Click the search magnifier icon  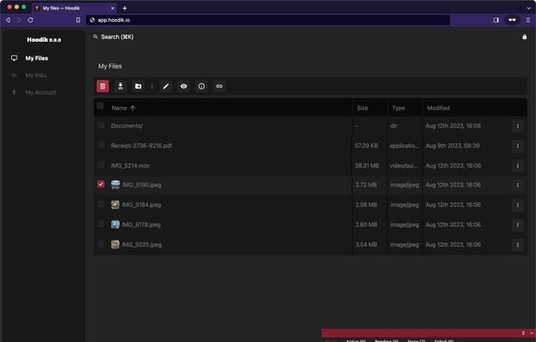click(95, 36)
